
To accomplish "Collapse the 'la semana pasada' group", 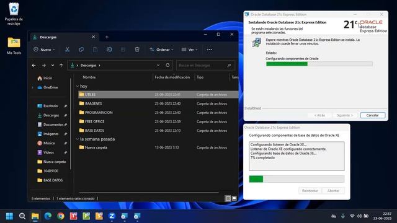I will [78, 139].
